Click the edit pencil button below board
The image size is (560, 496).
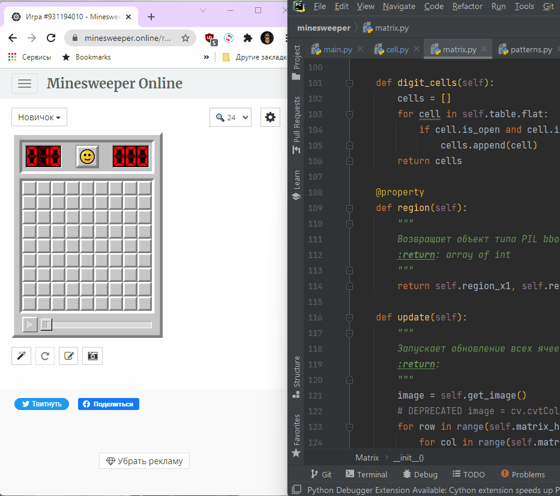pos(68,356)
